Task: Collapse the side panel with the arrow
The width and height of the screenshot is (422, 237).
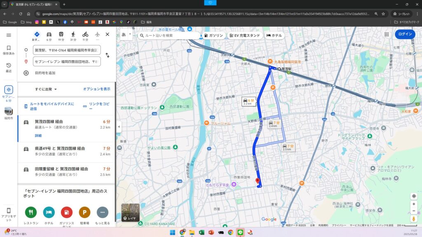Action: coord(119,127)
